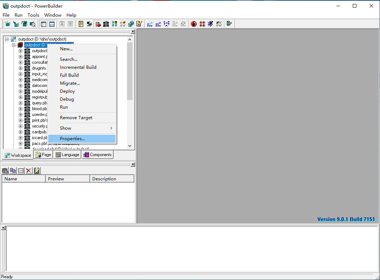
Task: Open the EAServer Profile icon
Action: point(123,24)
